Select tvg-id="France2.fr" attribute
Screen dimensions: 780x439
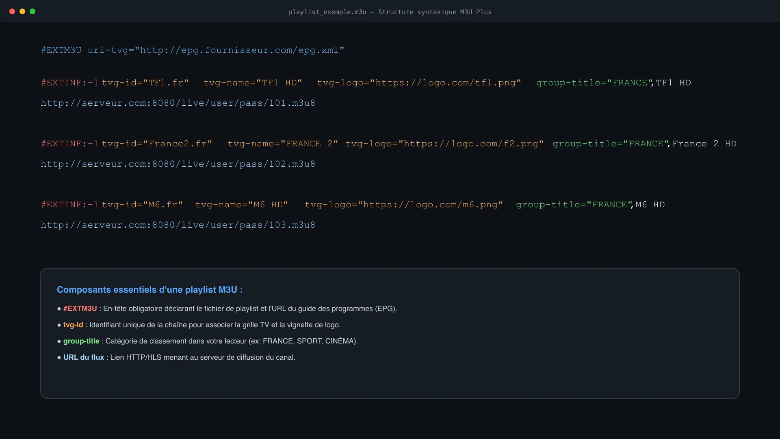tap(157, 144)
